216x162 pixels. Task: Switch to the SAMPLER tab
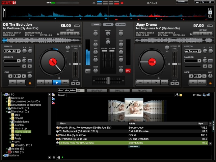pos(97,90)
